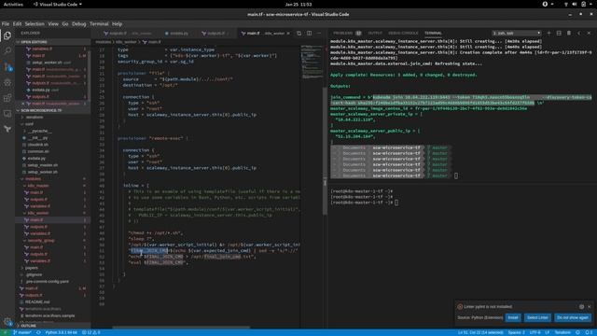Create a new terminal with plus icon
The width and height of the screenshot is (597, 336).
(549, 34)
